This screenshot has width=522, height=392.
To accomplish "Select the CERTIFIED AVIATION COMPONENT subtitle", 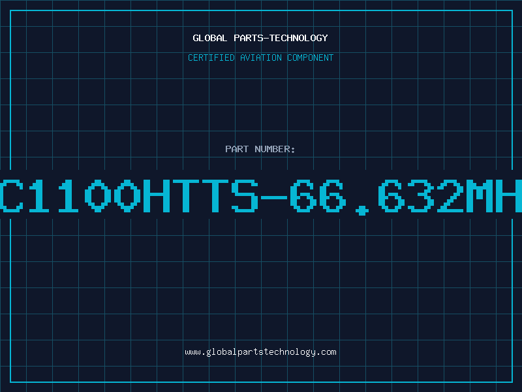I will [x=260, y=57].
